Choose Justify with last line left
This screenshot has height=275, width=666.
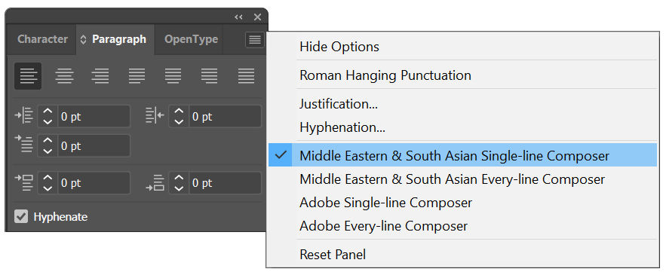point(137,76)
